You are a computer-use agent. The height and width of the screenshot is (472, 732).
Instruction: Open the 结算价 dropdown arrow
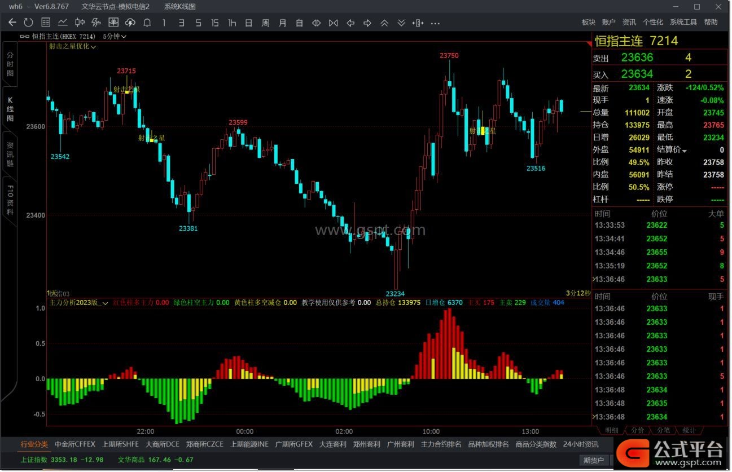coord(685,151)
